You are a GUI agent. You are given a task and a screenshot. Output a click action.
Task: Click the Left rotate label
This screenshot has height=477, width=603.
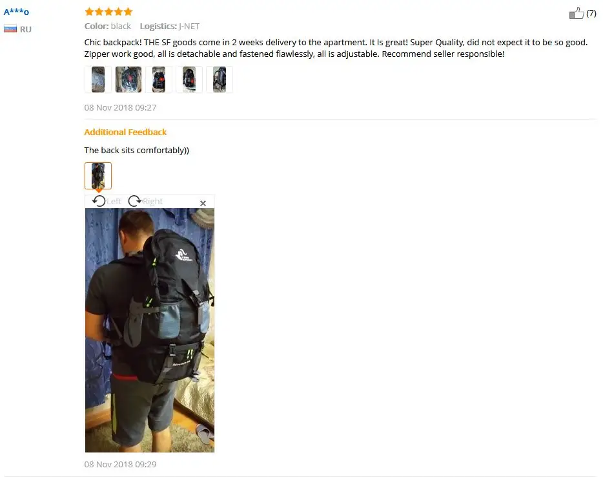pos(114,202)
